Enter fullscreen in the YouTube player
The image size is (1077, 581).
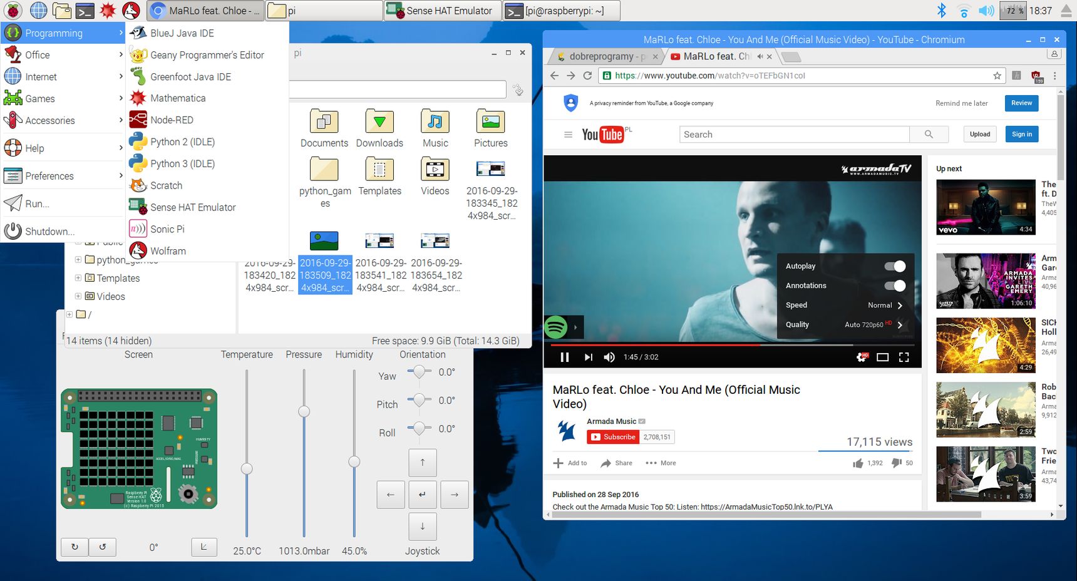[x=904, y=357]
